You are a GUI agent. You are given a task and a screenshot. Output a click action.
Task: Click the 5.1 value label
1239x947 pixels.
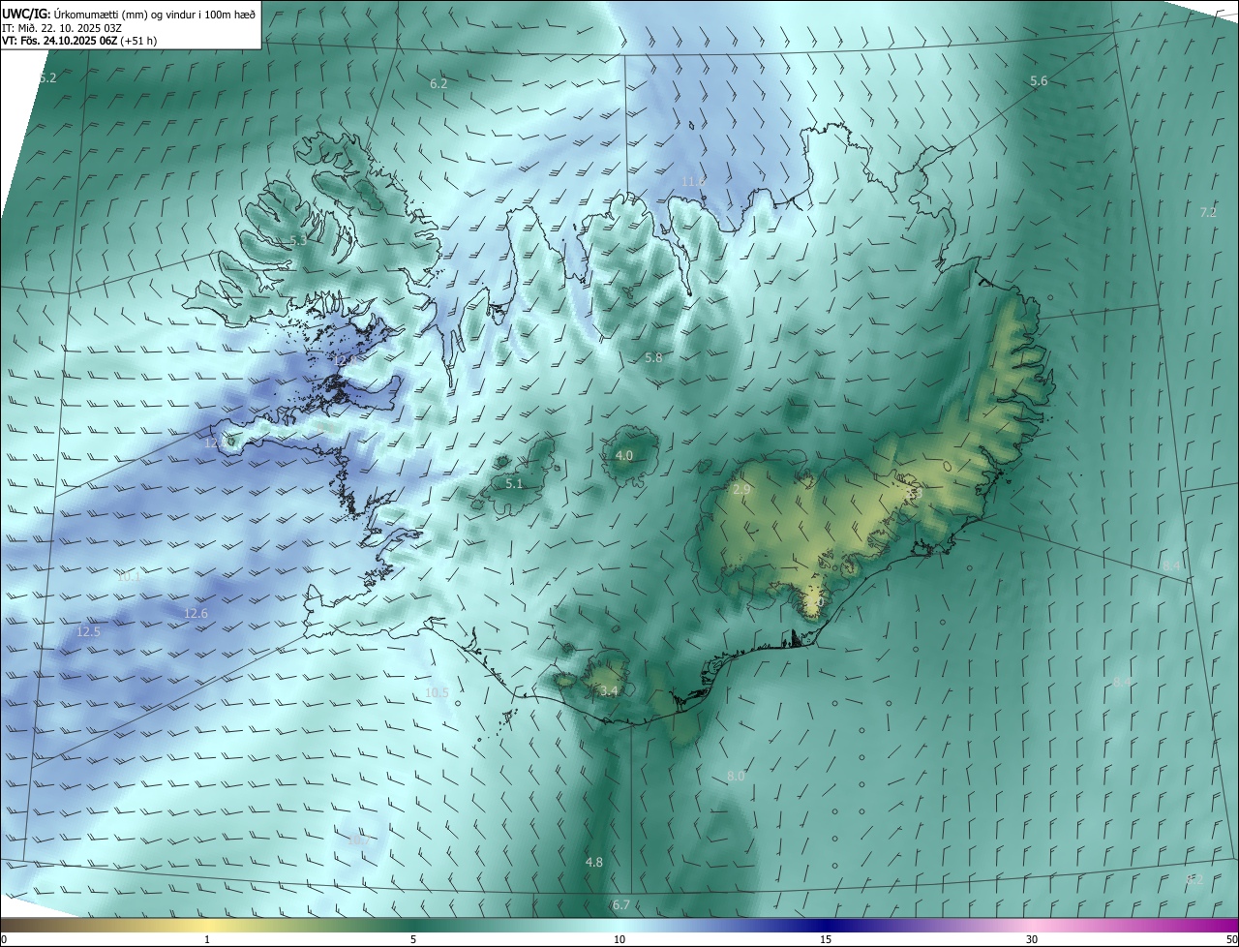tap(514, 483)
